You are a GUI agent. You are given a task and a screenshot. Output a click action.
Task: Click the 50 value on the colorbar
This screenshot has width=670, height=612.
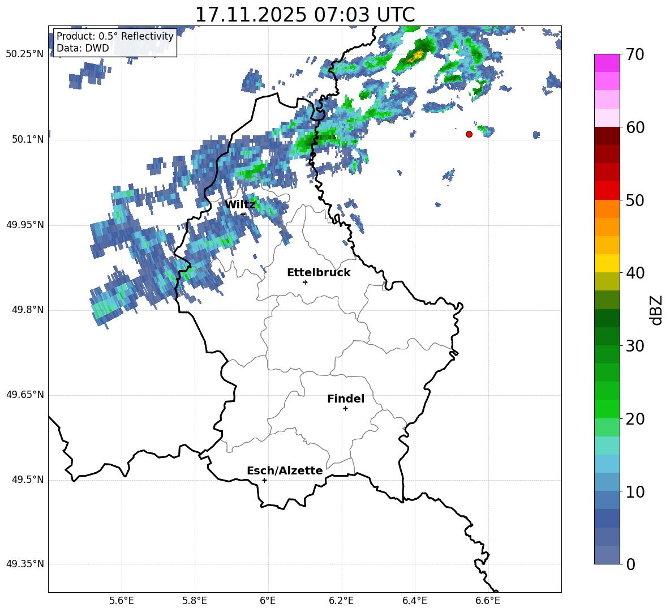tap(635, 200)
